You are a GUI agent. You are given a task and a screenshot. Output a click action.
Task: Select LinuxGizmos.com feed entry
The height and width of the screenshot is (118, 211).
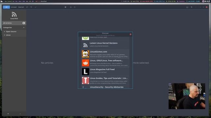(105, 54)
